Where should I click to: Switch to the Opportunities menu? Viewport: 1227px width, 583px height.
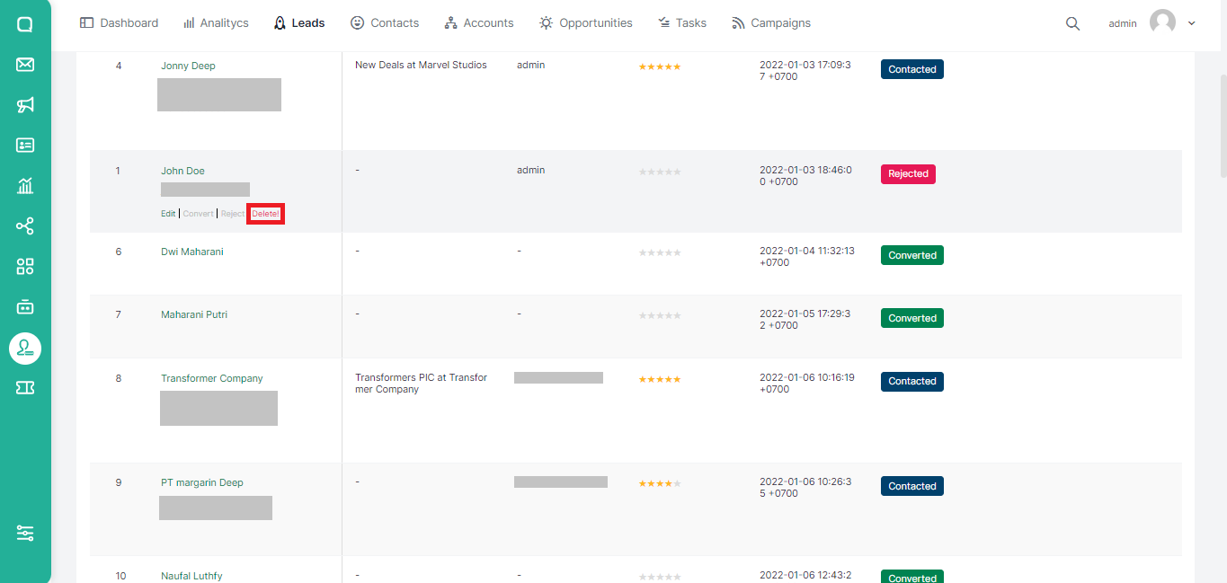click(x=585, y=23)
